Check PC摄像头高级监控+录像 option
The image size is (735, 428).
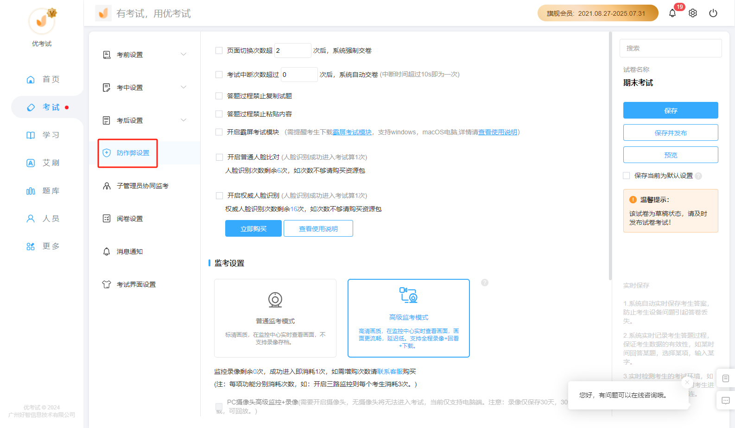click(219, 407)
